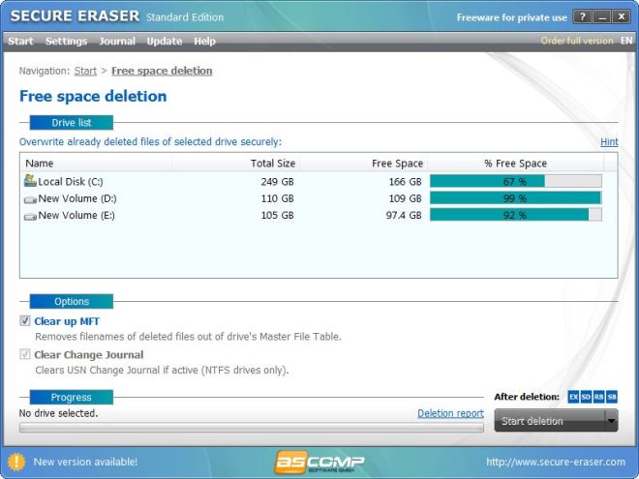The image size is (639, 479).
Task: Click the No drive selected status text
Action: point(59,413)
